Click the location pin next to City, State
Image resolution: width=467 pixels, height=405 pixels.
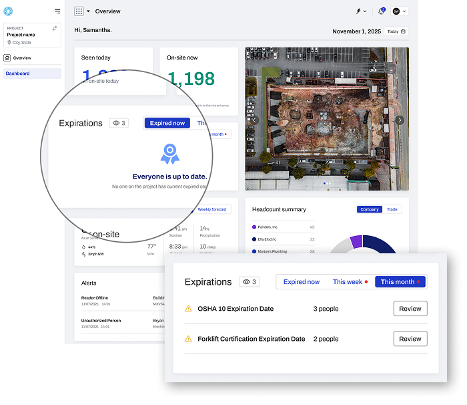9,42
